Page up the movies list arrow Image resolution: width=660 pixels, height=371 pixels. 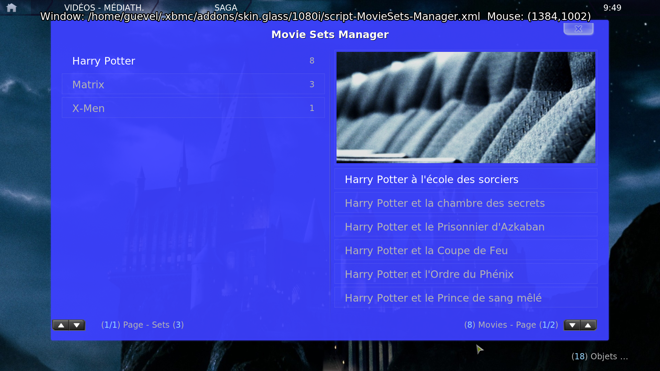(588, 325)
